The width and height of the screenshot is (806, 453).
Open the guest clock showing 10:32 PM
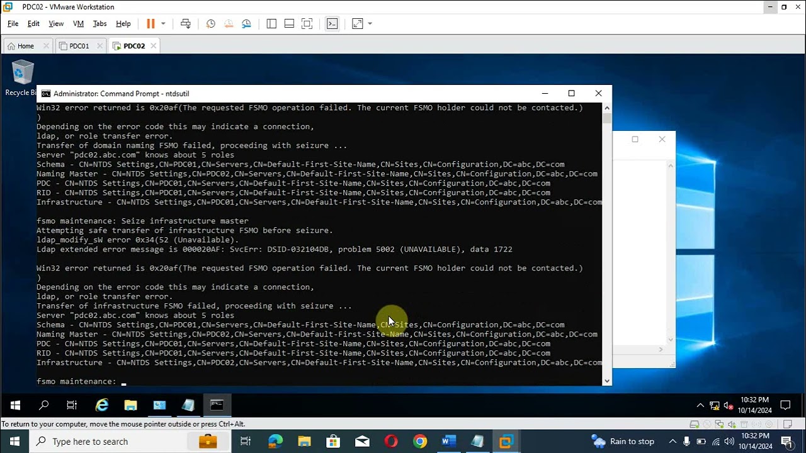tap(754, 405)
